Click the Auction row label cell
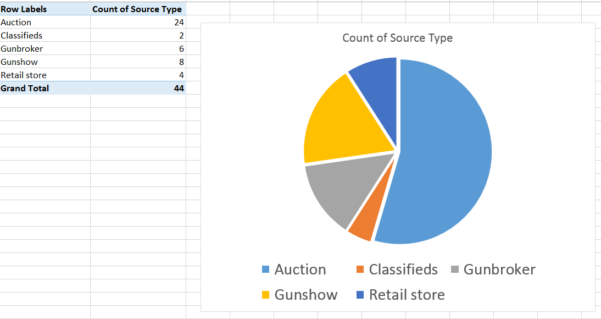 (x=45, y=22)
